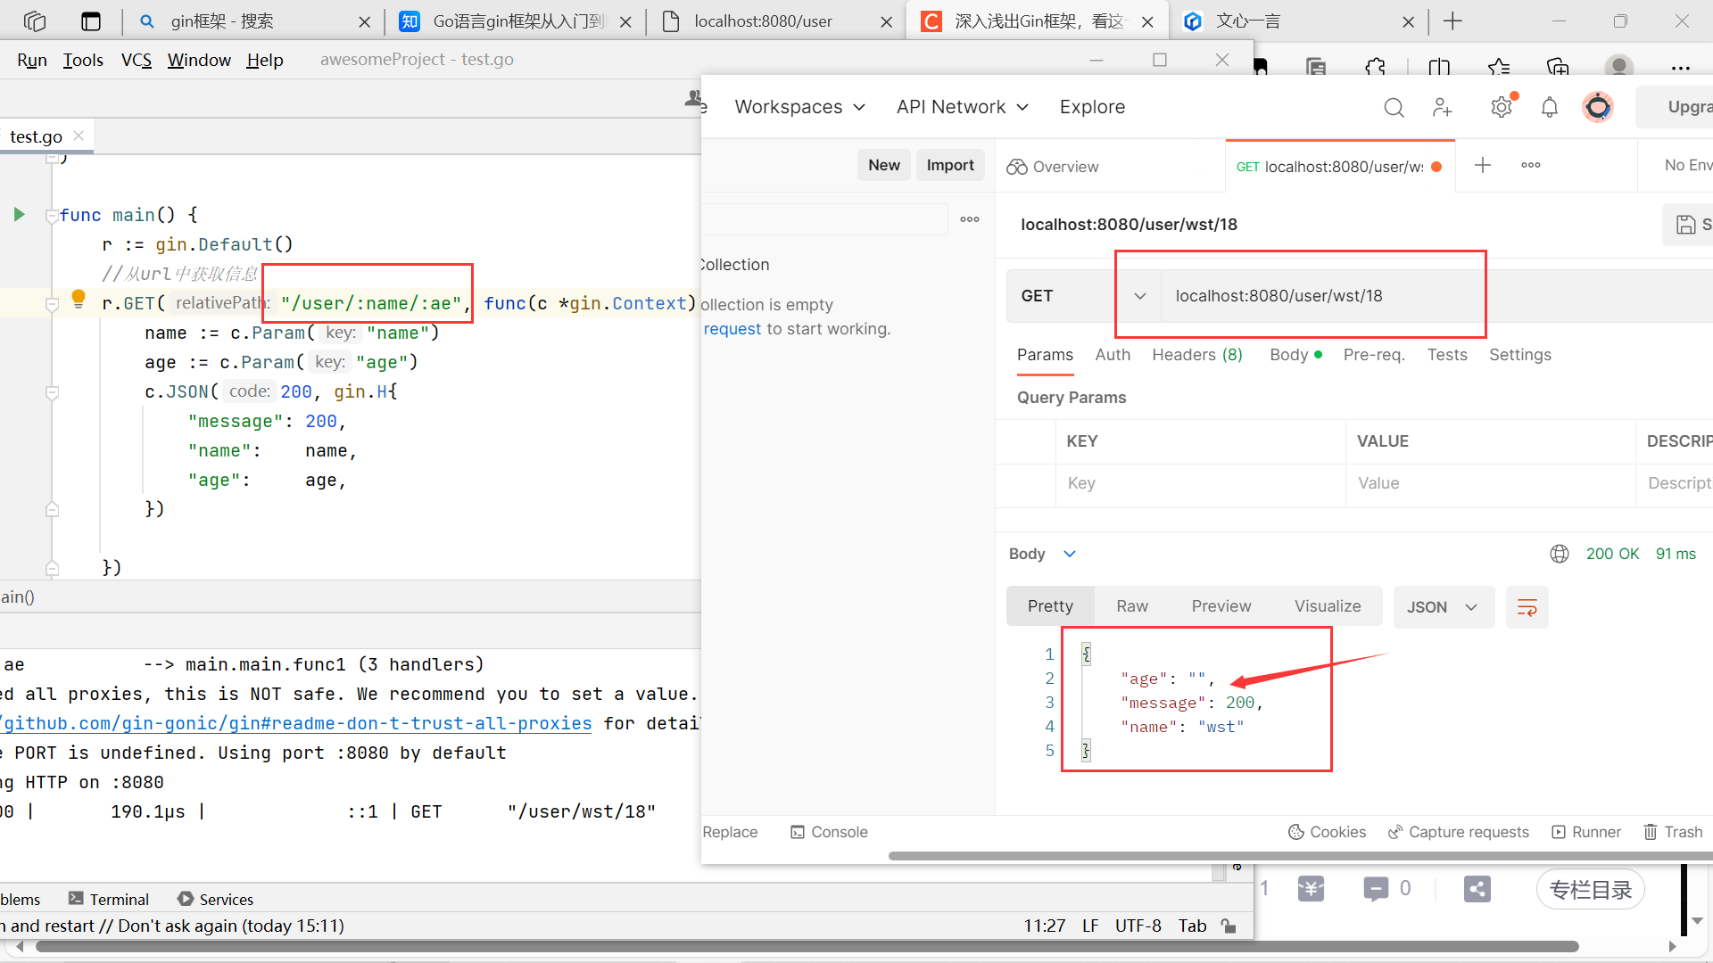
Task: Open Postman notifications bell
Action: coord(1550,108)
